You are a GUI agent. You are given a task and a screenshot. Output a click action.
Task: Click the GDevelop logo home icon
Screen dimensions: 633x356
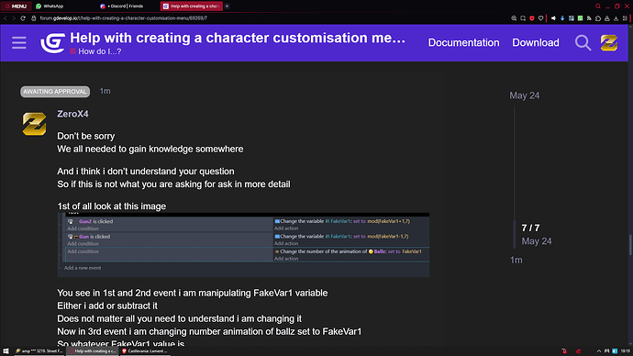[53, 43]
